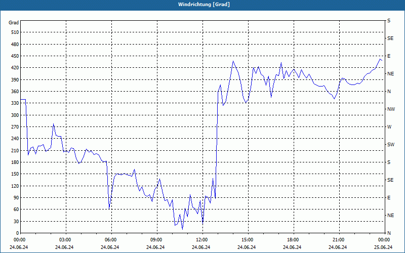Select the 150 y-axis value

pos(15,174)
